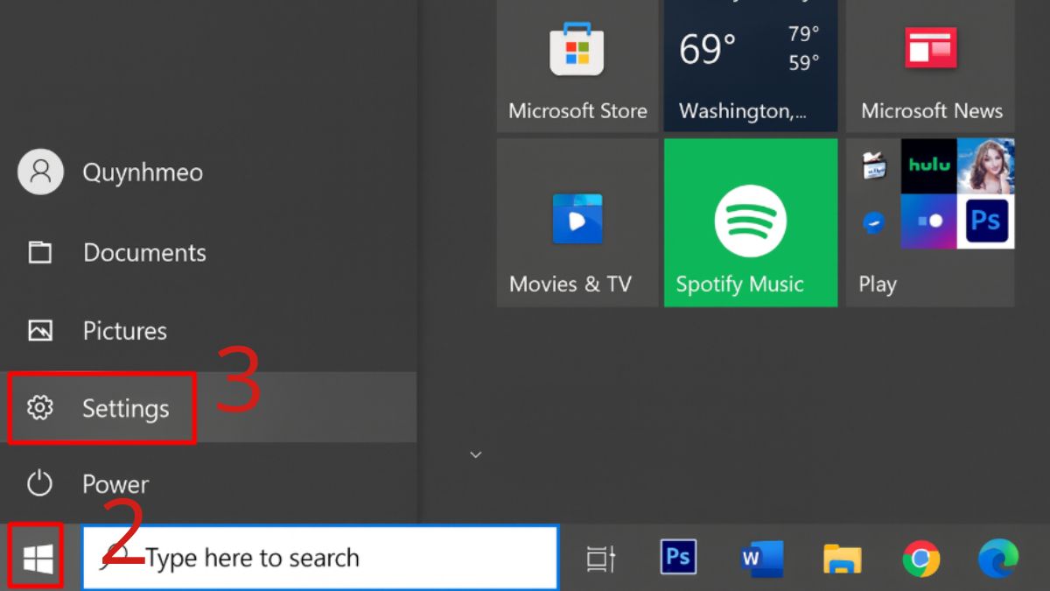Click the Quynhmeo profile avatar
Screen dimensions: 1050x591
point(40,172)
